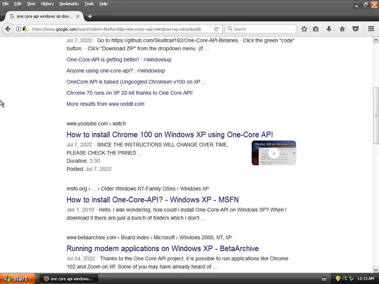This screenshot has width=379, height=284.
Task: Click the network connection tray icon
Action: tap(345, 278)
